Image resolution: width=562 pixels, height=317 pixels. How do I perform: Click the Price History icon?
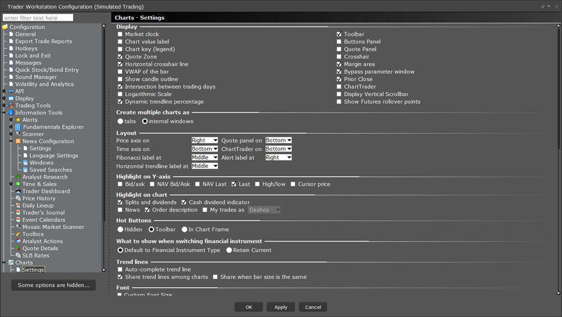coord(18,198)
